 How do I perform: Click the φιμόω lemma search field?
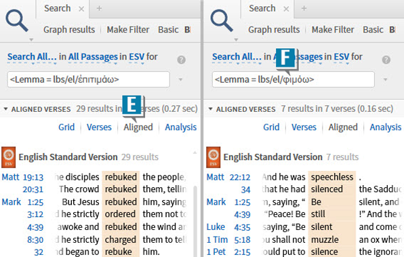click(x=294, y=79)
